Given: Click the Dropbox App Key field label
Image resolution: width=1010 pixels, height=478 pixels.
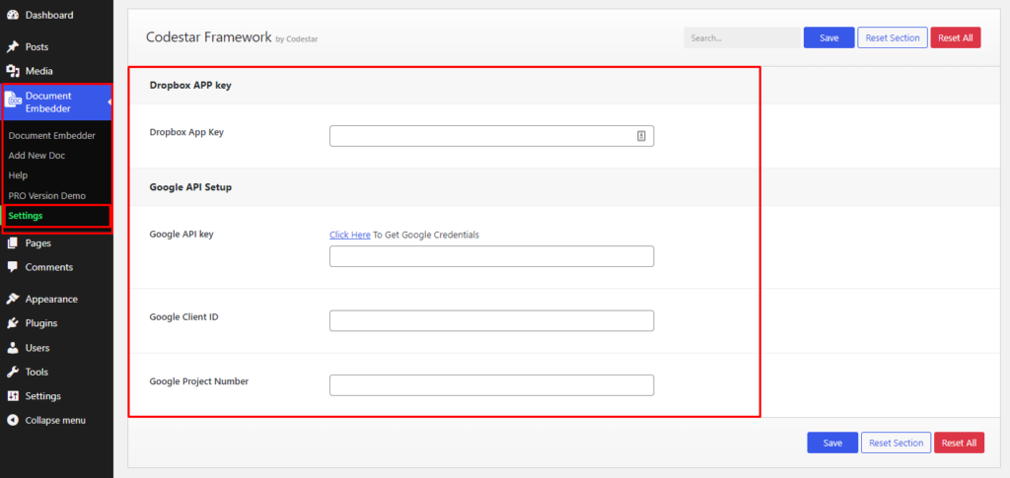Looking at the screenshot, I should pos(186,132).
